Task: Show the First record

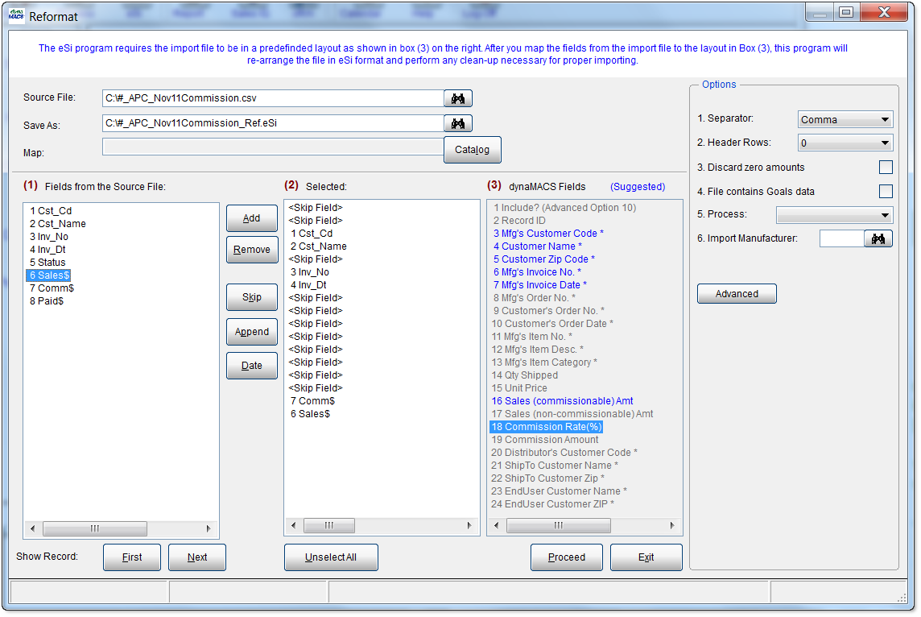Action: [x=131, y=557]
